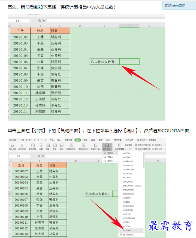Click the Redo arrow icon
This screenshot has width=196, height=238.
click(42, 140)
